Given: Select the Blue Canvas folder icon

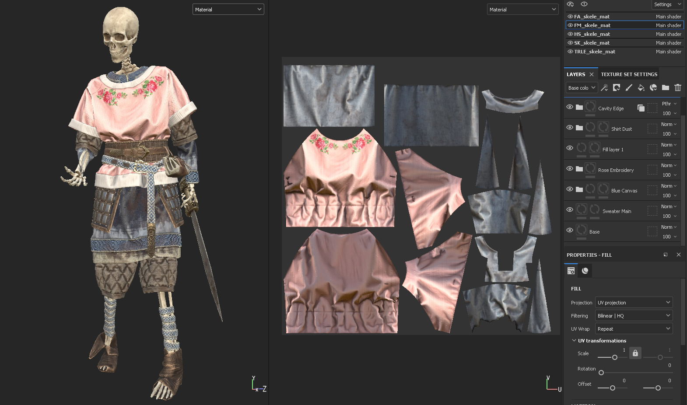Looking at the screenshot, I should [579, 189].
